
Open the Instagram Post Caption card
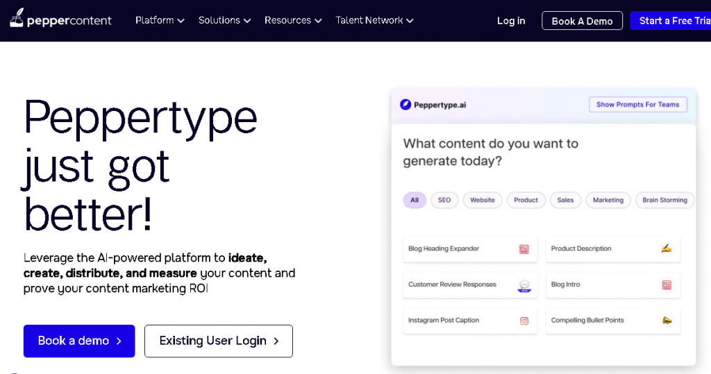470,321
